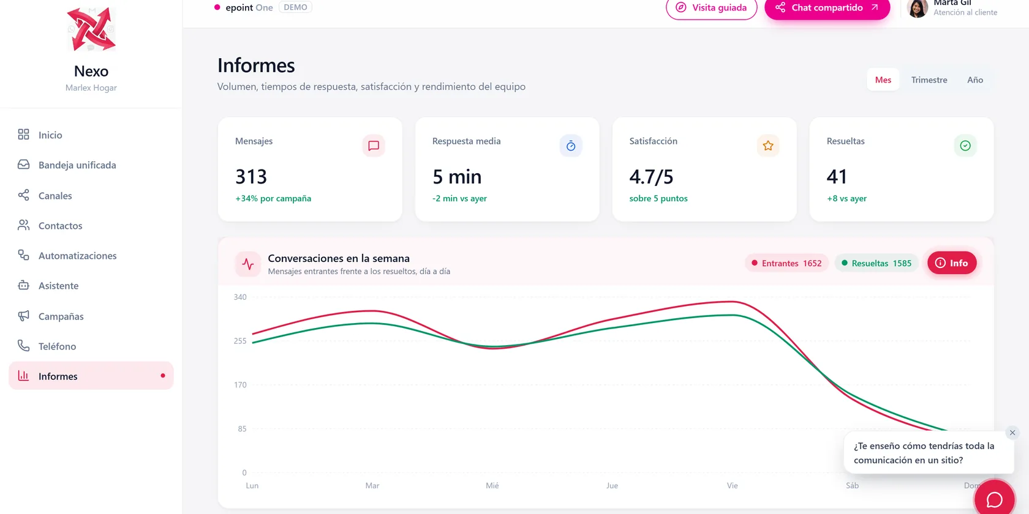
Task: Click the DEMO badge
Action: tap(295, 7)
